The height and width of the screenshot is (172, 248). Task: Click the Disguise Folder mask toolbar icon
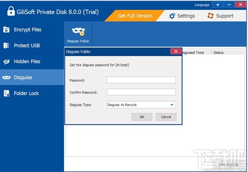click(78, 32)
